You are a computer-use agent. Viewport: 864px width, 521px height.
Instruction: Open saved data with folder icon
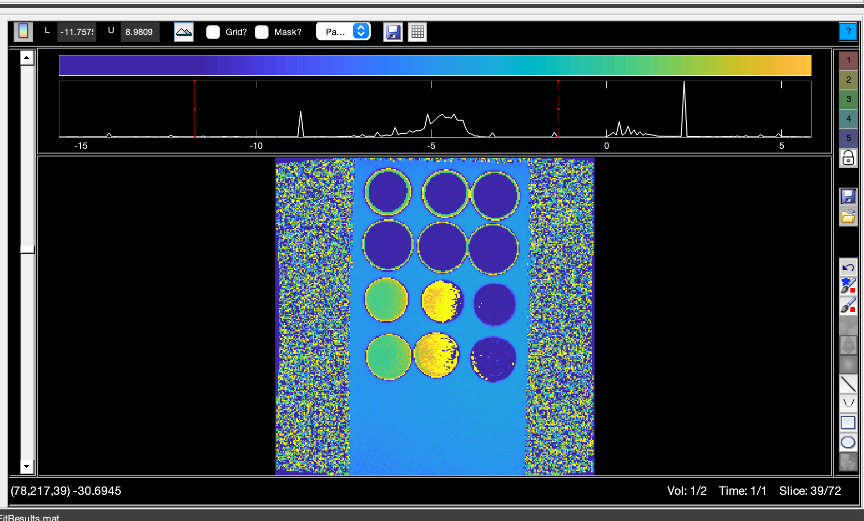[x=848, y=218]
